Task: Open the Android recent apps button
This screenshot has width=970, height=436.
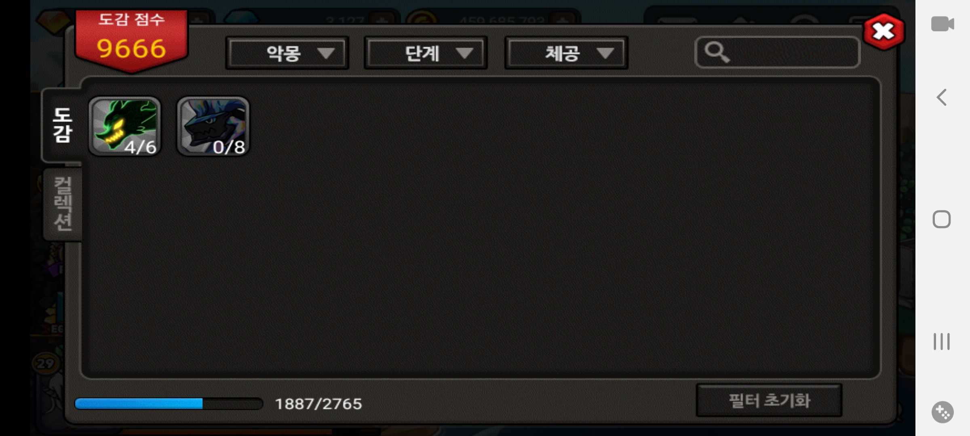Action: [942, 342]
